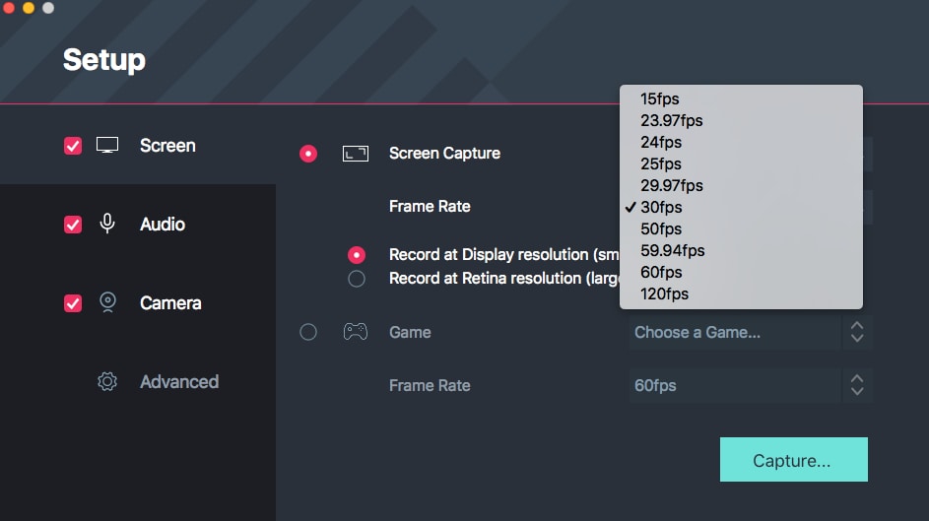
Task: Click the microphone icon beside Audio
Action: pyautogui.click(x=107, y=225)
